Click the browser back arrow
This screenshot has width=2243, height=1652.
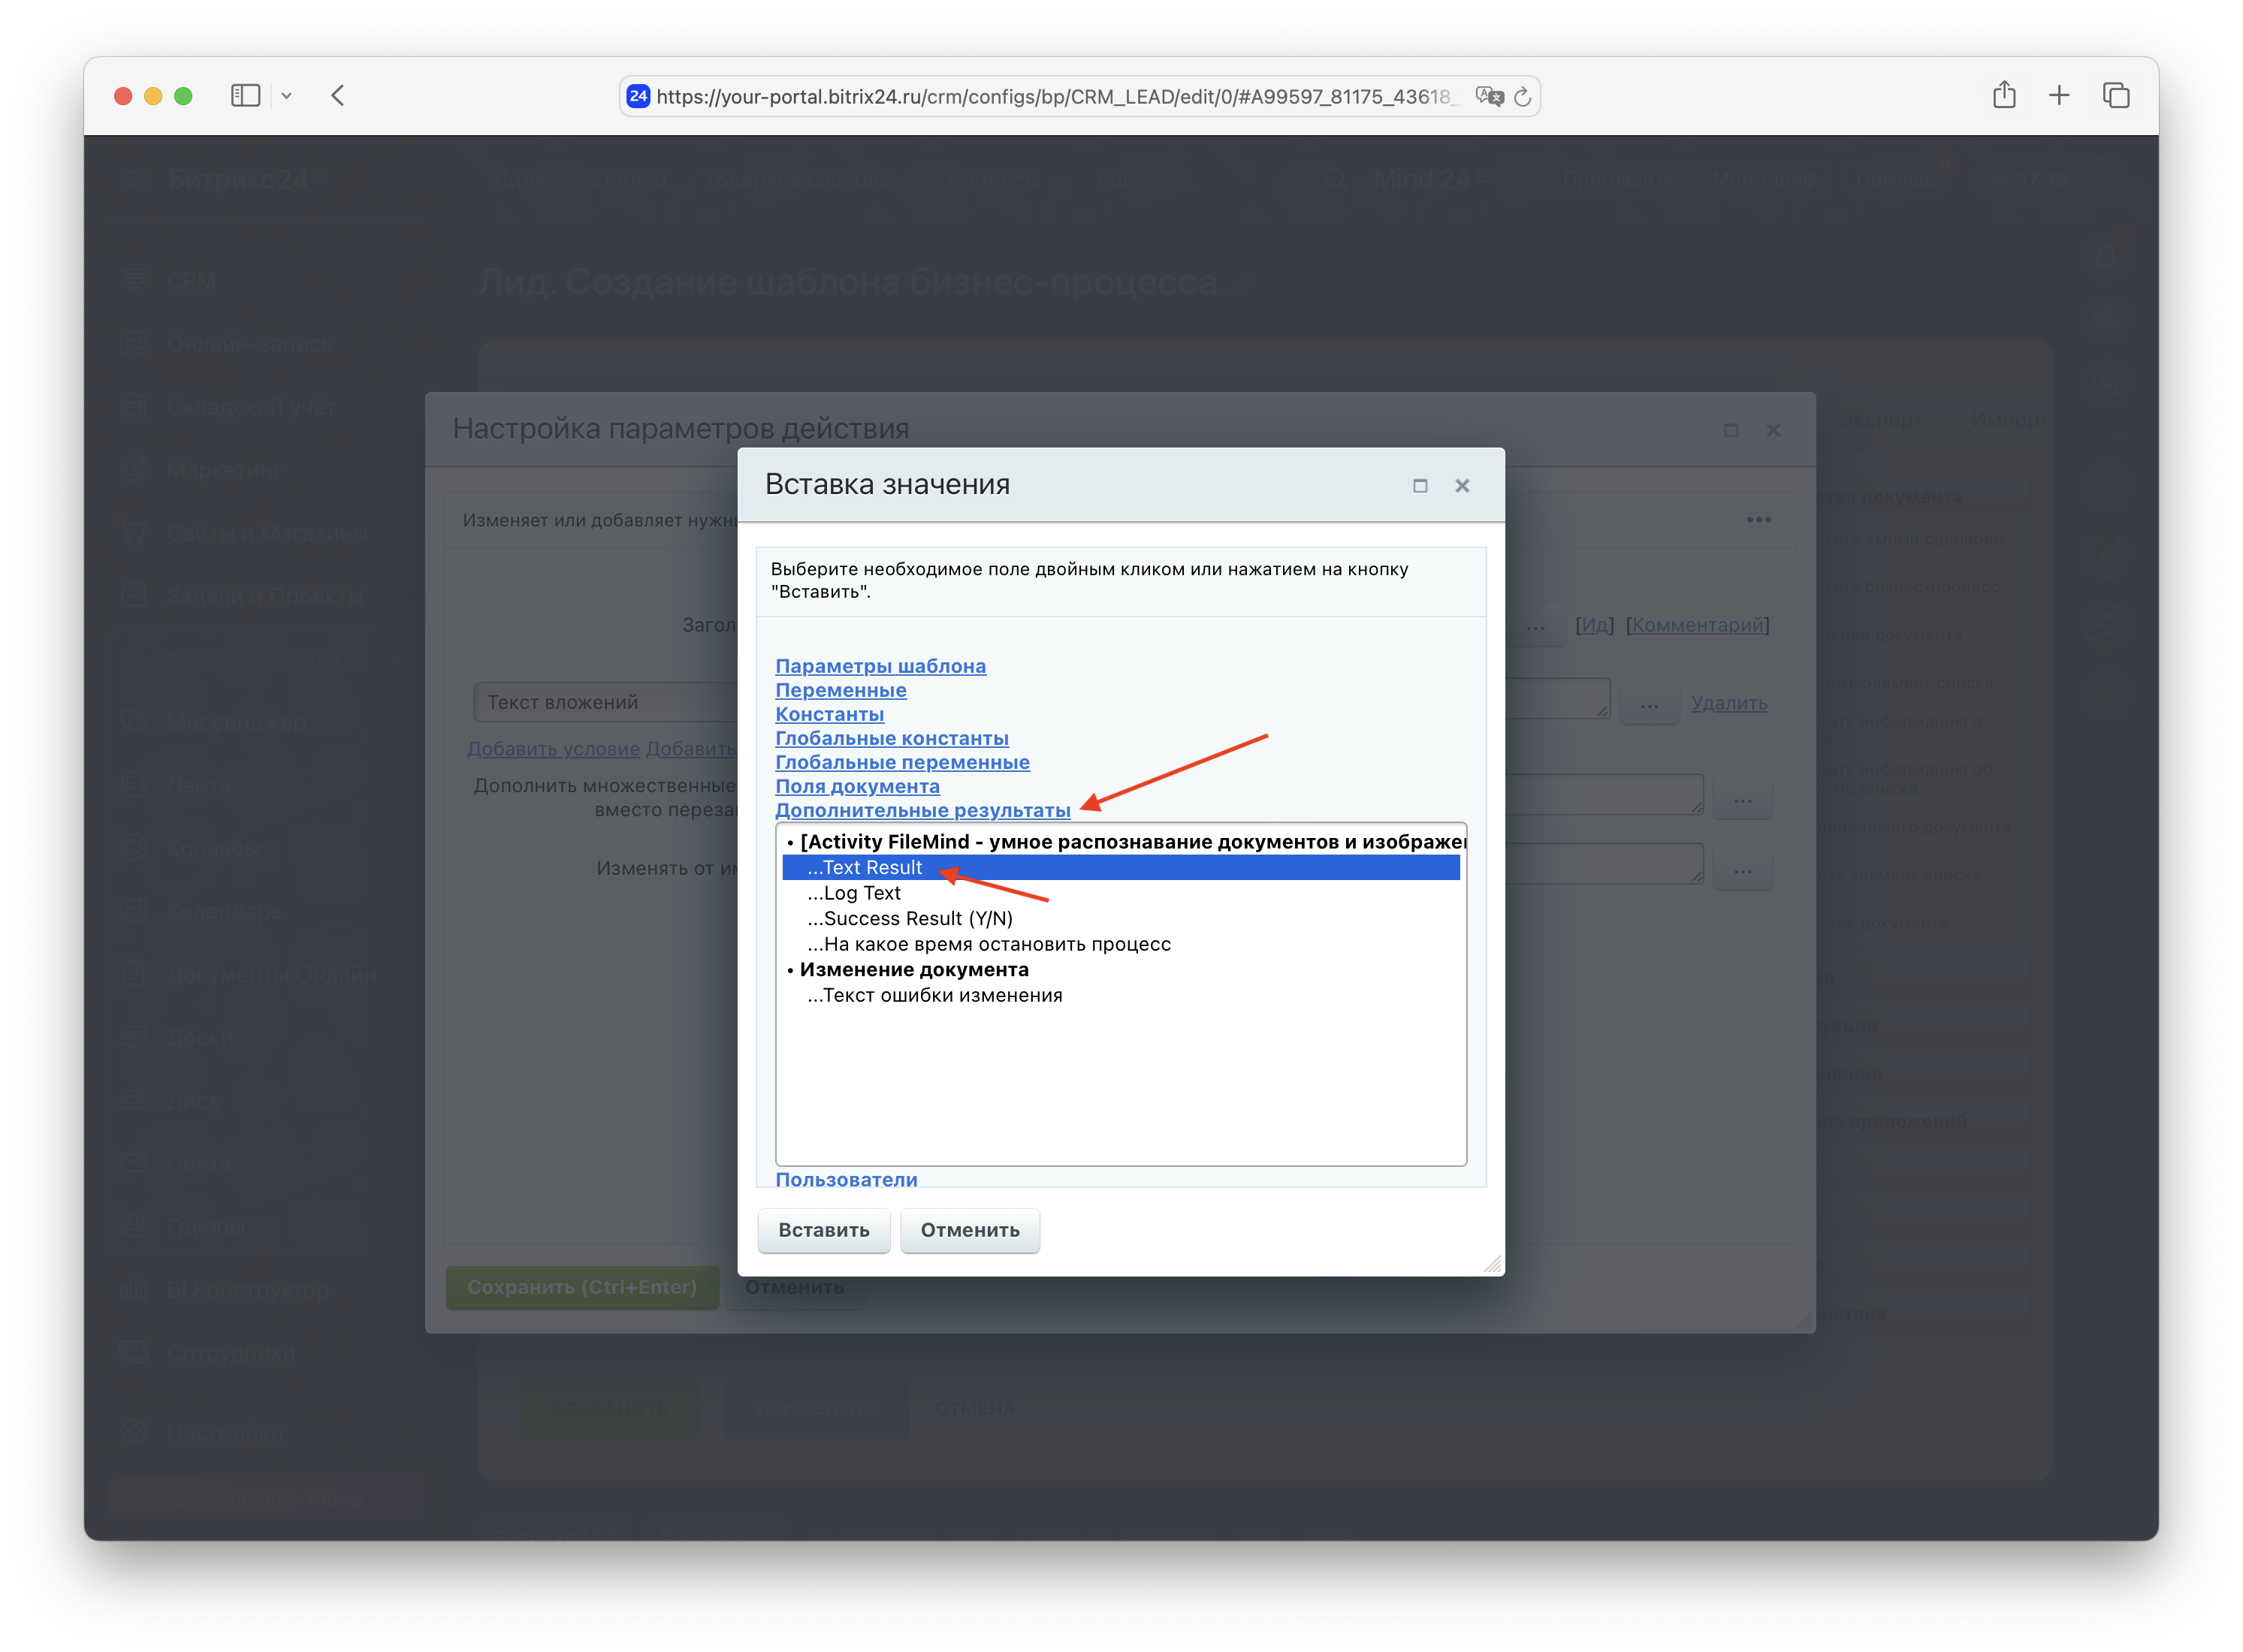point(338,96)
